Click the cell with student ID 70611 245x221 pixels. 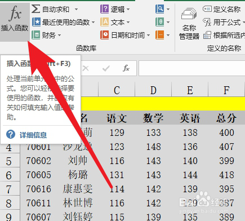click(x=39, y=203)
